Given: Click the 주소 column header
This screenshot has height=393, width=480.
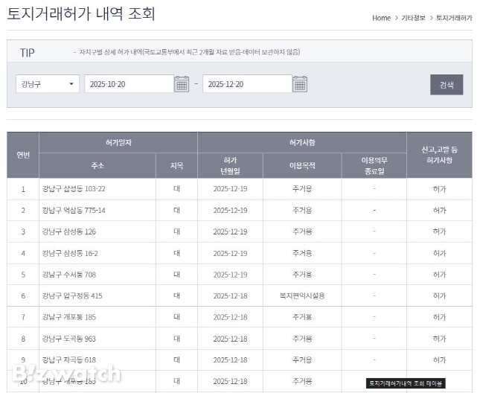Looking at the screenshot, I should tap(97, 165).
